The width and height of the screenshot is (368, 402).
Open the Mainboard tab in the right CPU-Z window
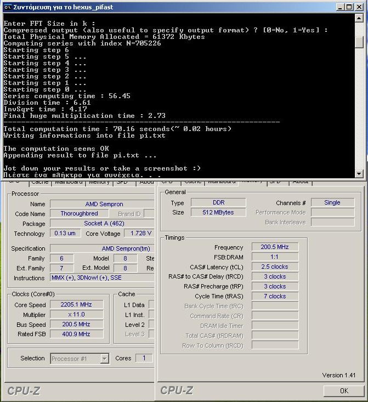(x=222, y=182)
